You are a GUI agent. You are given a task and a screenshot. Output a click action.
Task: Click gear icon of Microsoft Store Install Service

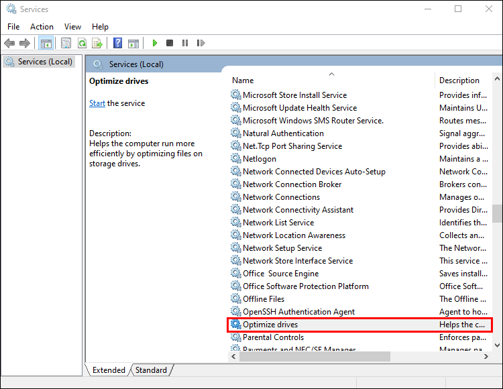coord(236,95)
